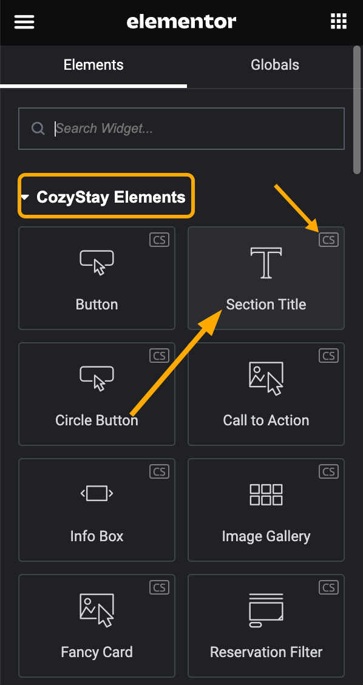The width and height of the screenshot is (363, 685).
Task: Click inside the Search Widget field
Action: tap(182, 128)
